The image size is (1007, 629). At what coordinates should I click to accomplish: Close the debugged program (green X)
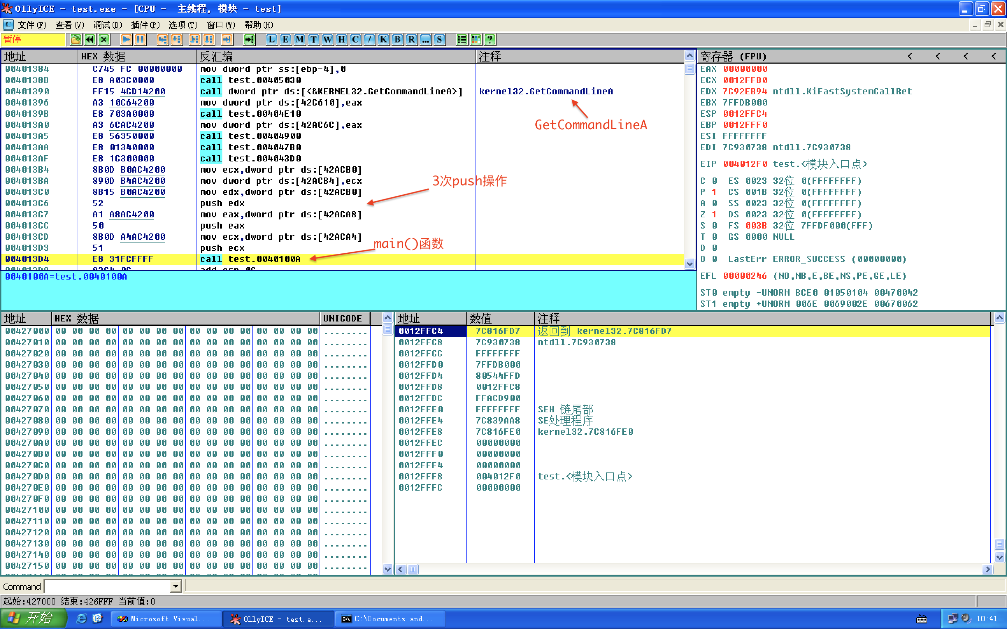104,39
